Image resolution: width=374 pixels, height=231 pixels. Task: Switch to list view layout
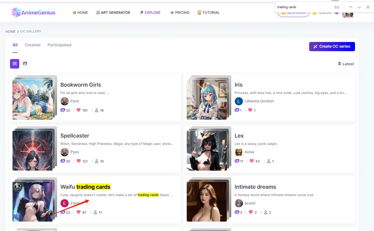click(x=15, y=64)
